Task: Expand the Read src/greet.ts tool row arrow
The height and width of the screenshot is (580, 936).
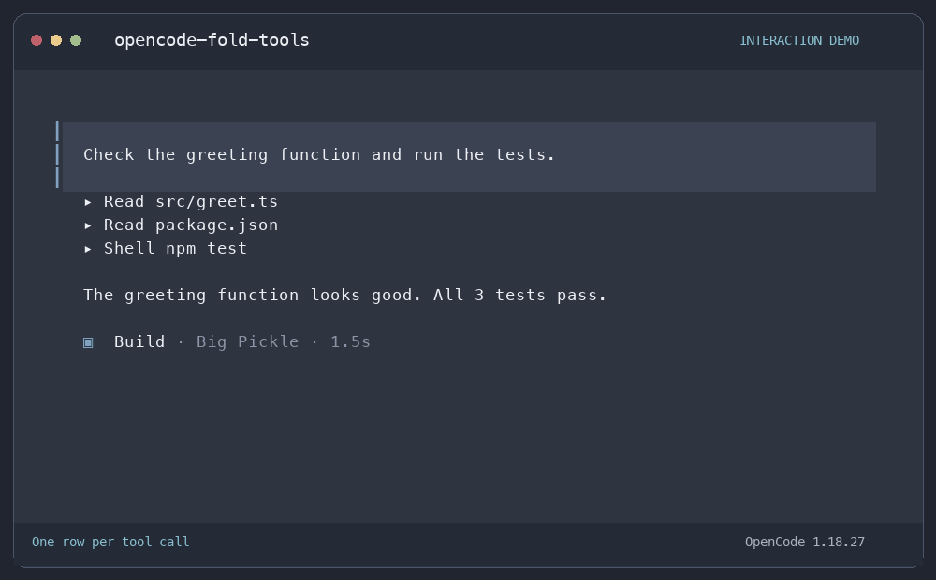Action: click(x=88, y=202)
